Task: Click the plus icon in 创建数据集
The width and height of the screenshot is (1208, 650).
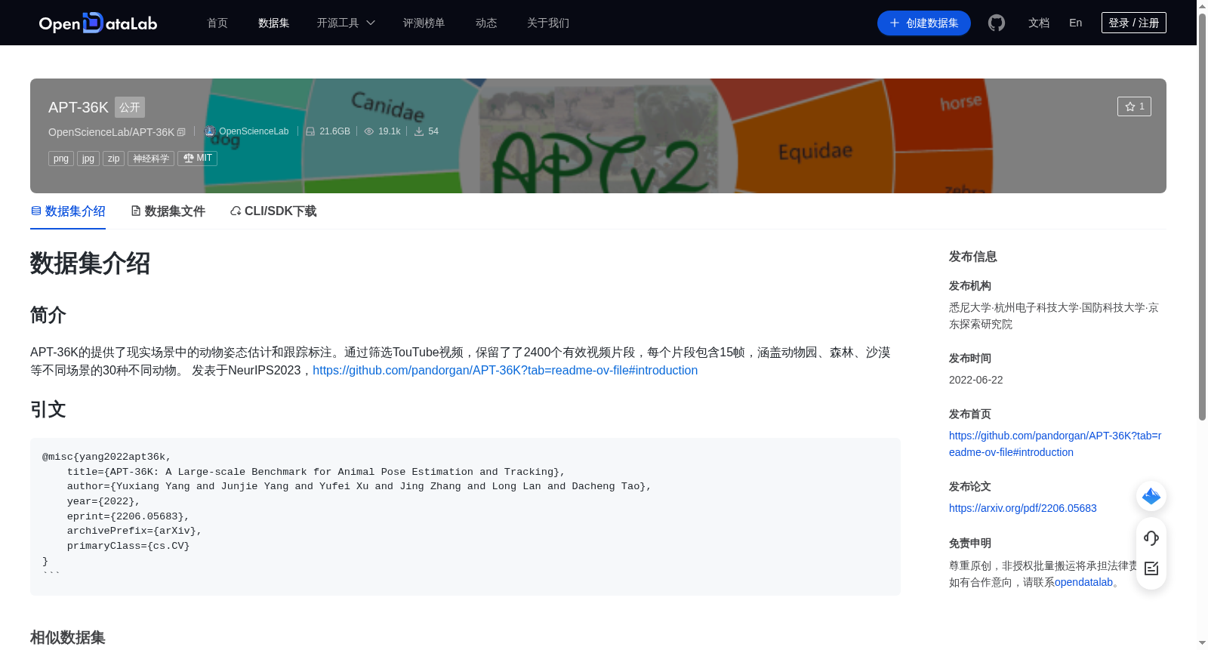Action: (895, 23)
